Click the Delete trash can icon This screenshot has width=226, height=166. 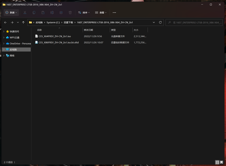[70, 13]
